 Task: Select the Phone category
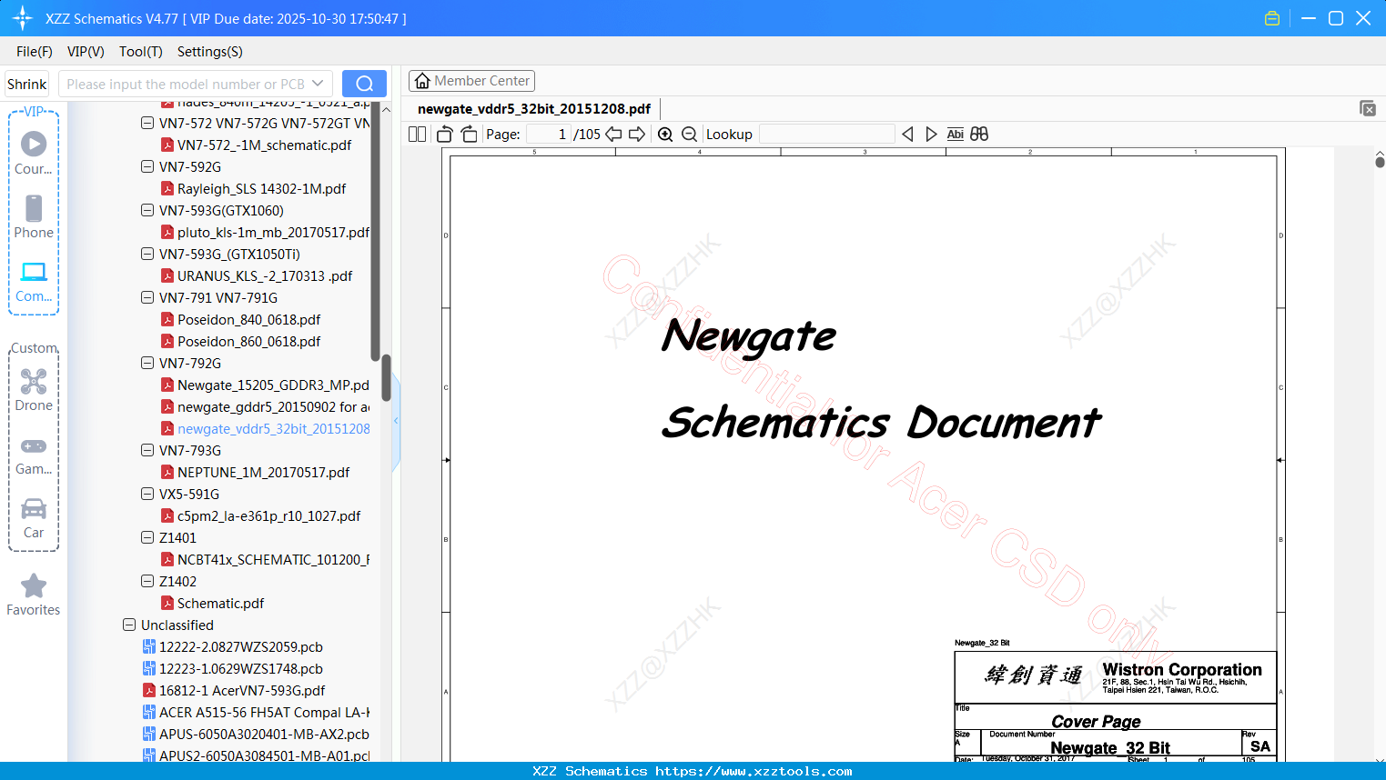pos(34,216)
